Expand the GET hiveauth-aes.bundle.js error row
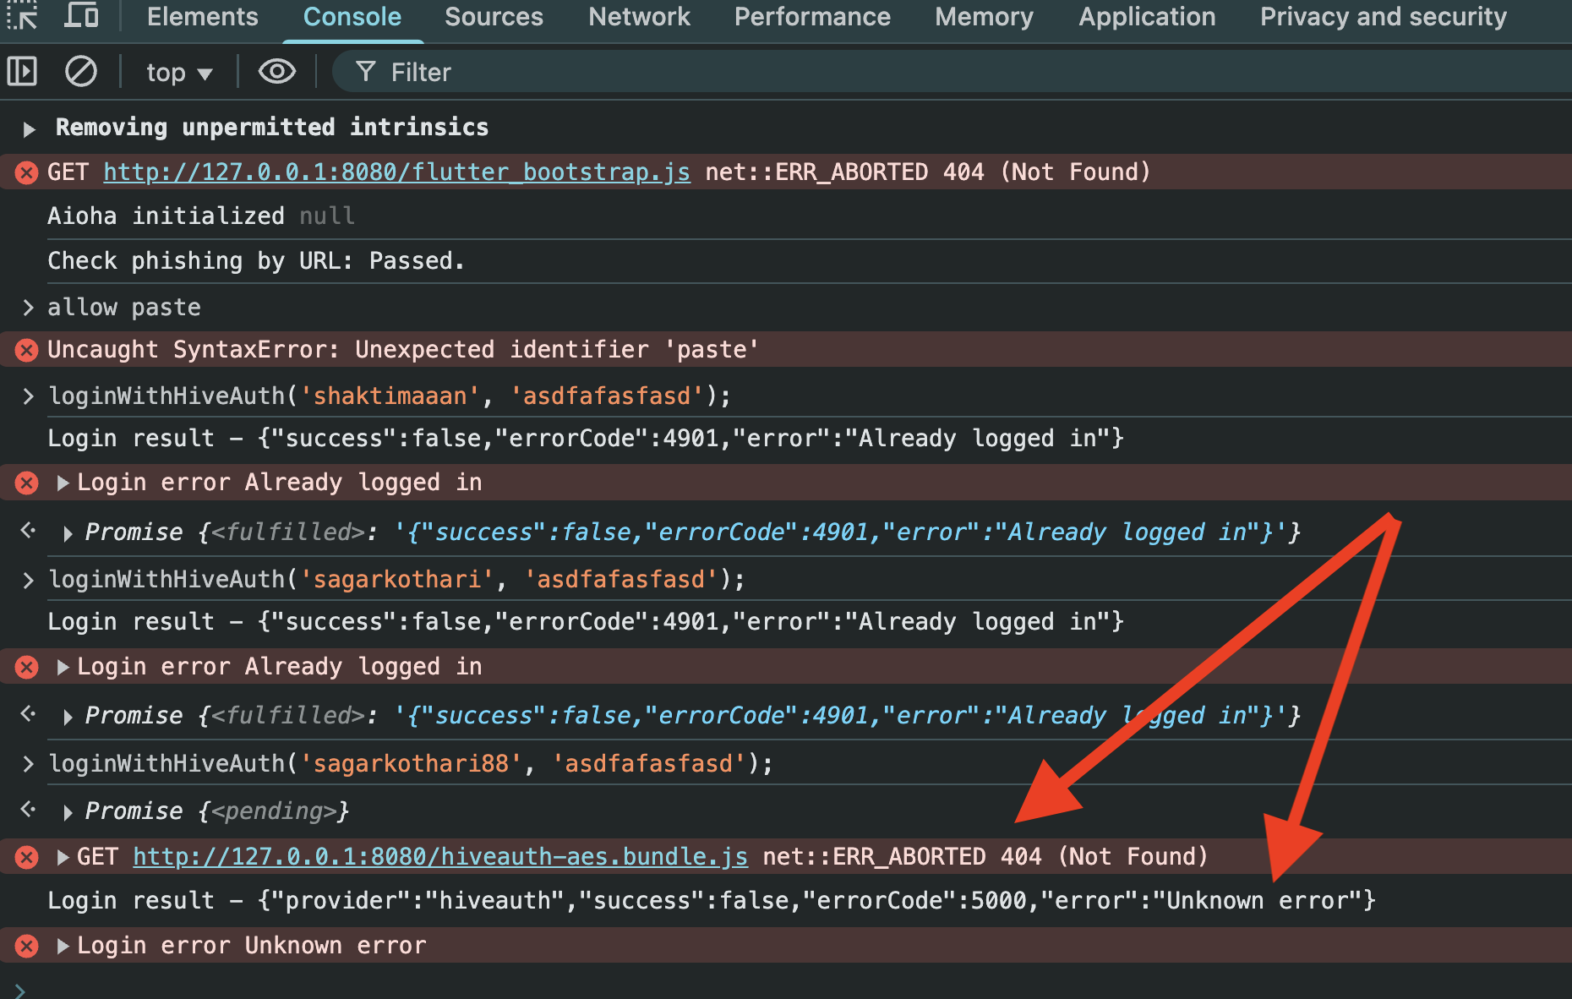Image resolution: width=1572 pixels, height=999 pixels. point(63,857)
